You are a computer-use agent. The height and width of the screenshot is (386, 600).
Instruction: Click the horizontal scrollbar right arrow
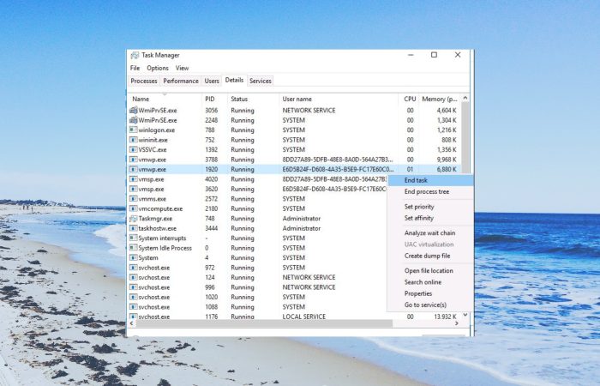click(x=457, y=323)
